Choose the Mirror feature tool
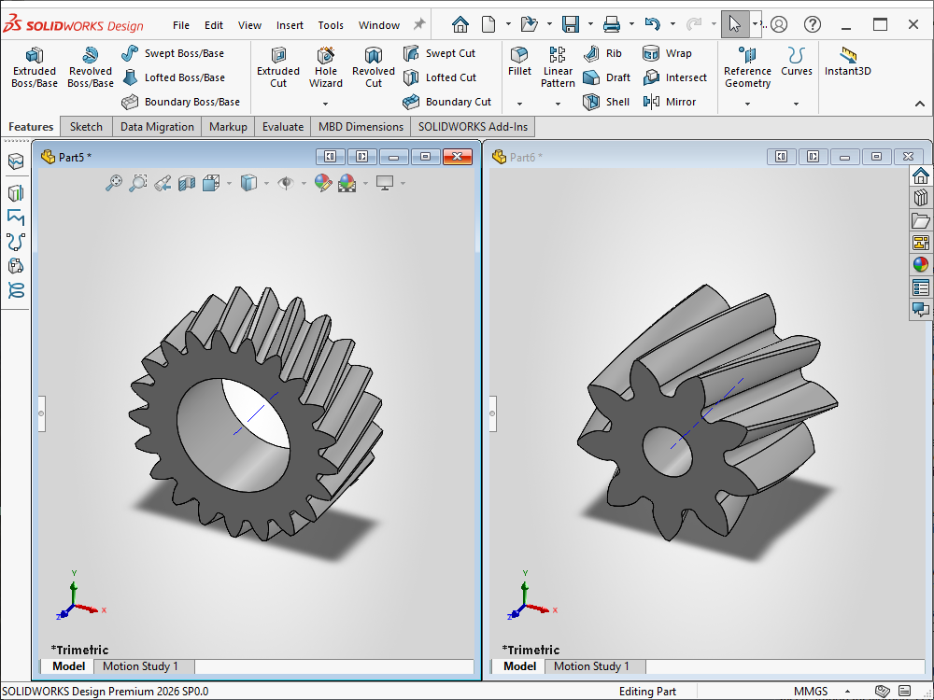Screen dimensions: 934x700 [x=670, y=102]
